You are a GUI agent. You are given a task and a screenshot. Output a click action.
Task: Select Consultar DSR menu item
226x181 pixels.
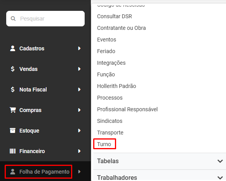point(115,16)
